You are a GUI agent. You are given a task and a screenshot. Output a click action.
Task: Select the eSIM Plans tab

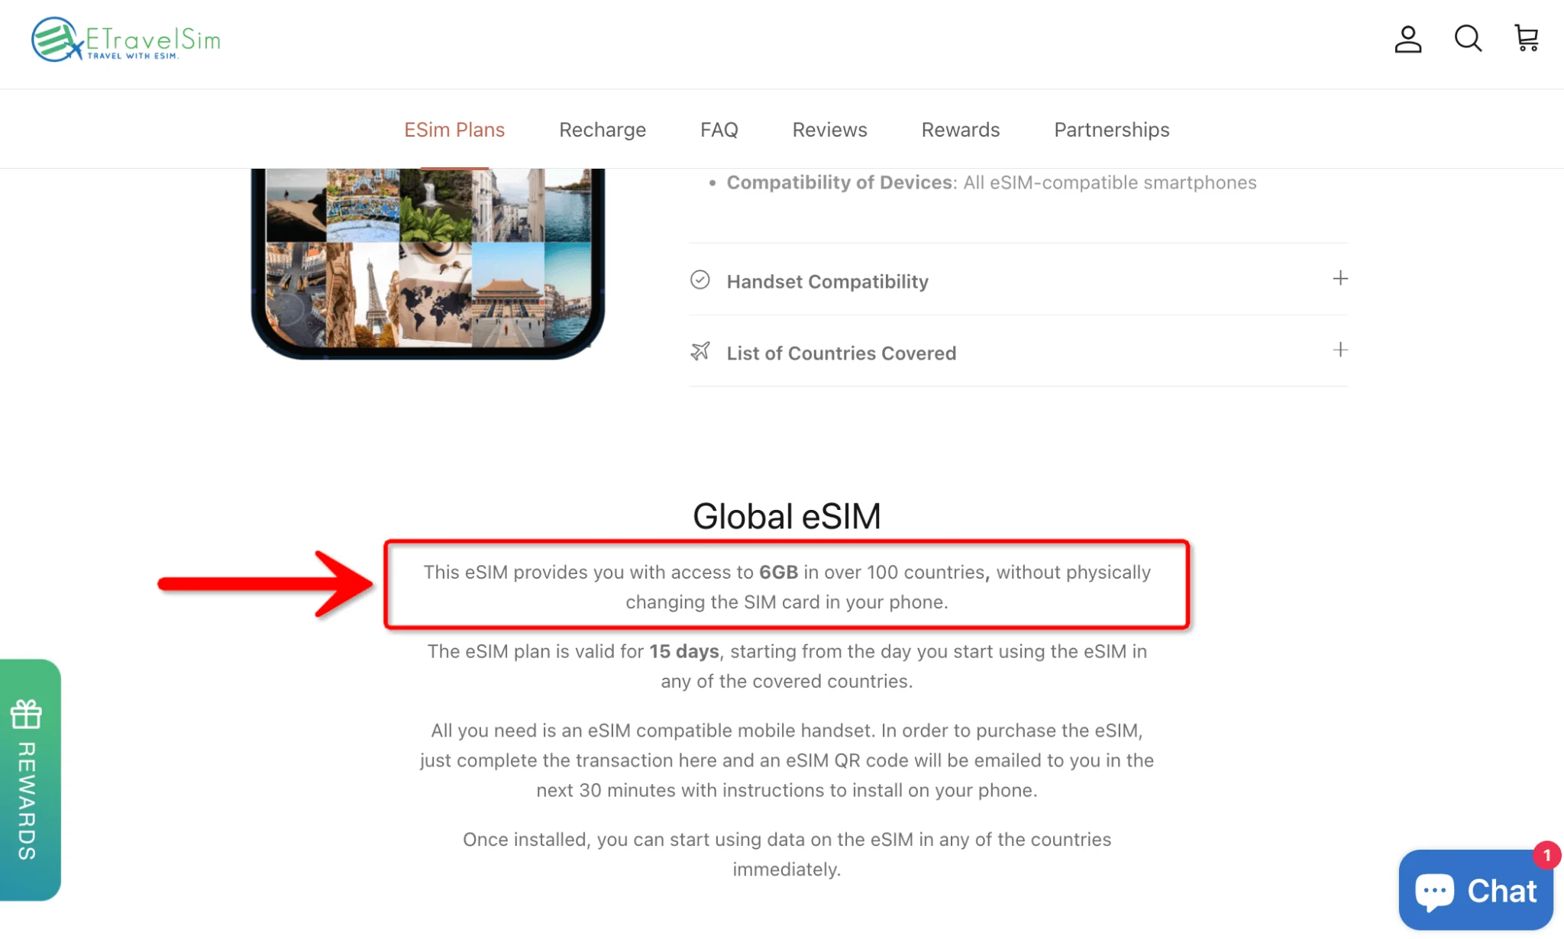tap(454, 130)
